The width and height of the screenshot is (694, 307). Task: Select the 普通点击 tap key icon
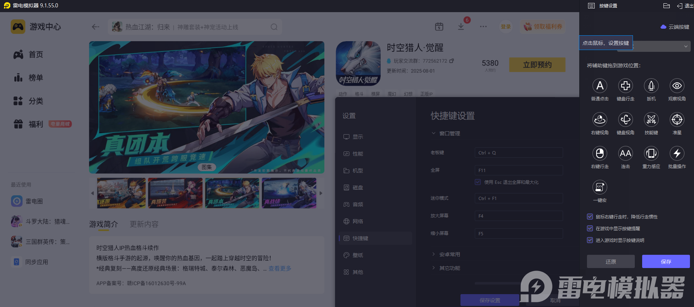tap(599, 86)
